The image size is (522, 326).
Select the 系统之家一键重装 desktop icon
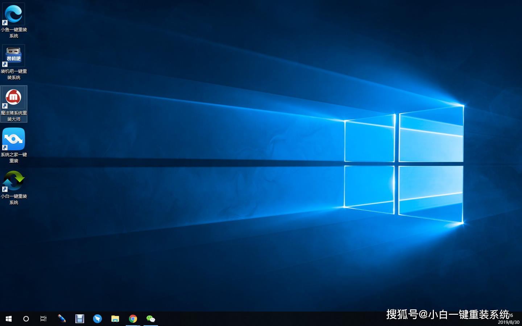[13, 139]
